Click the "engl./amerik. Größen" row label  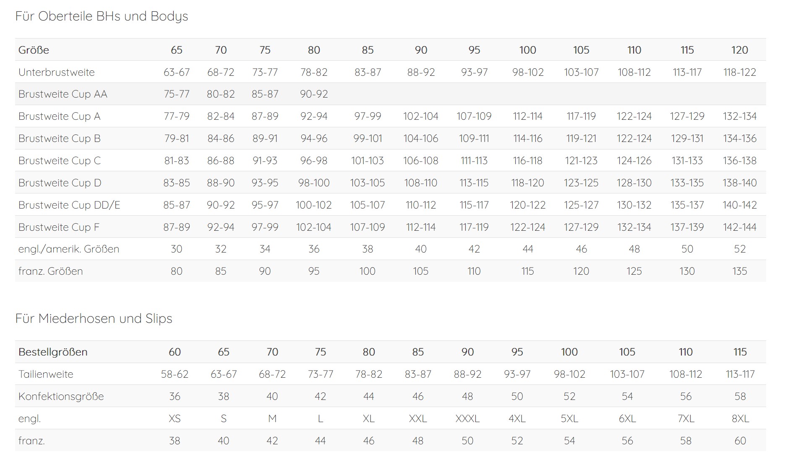point(69,249)
